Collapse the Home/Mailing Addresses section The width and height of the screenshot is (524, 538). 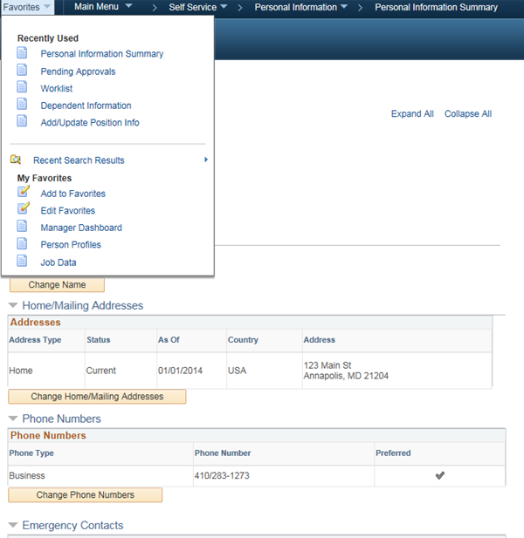pyautogui.click(x=13, y=305)
